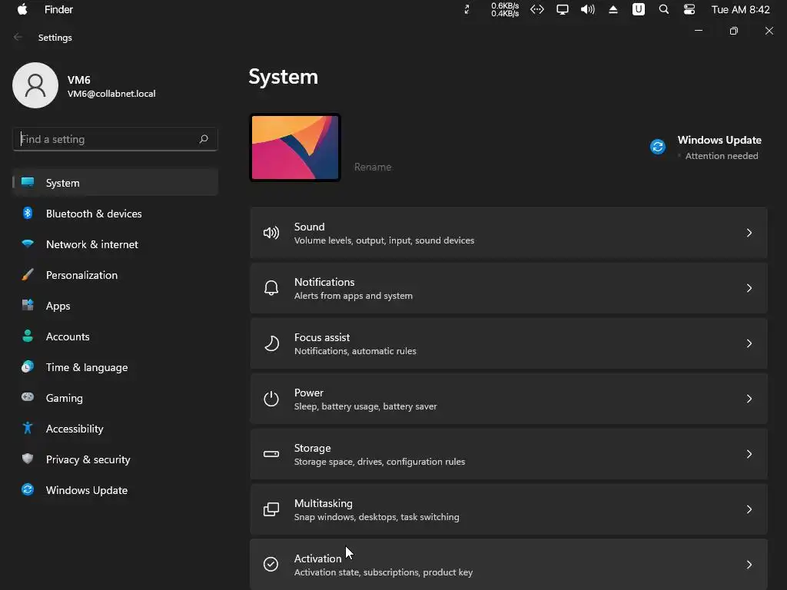The height and width of the screenshot is (590, 787).
Task: Click the paintbrush Personalization icon
Action: click(x=28, y=274)
